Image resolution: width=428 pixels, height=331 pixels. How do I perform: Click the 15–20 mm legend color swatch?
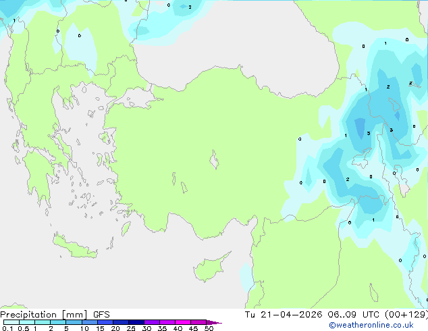click(x=105, y=322)
